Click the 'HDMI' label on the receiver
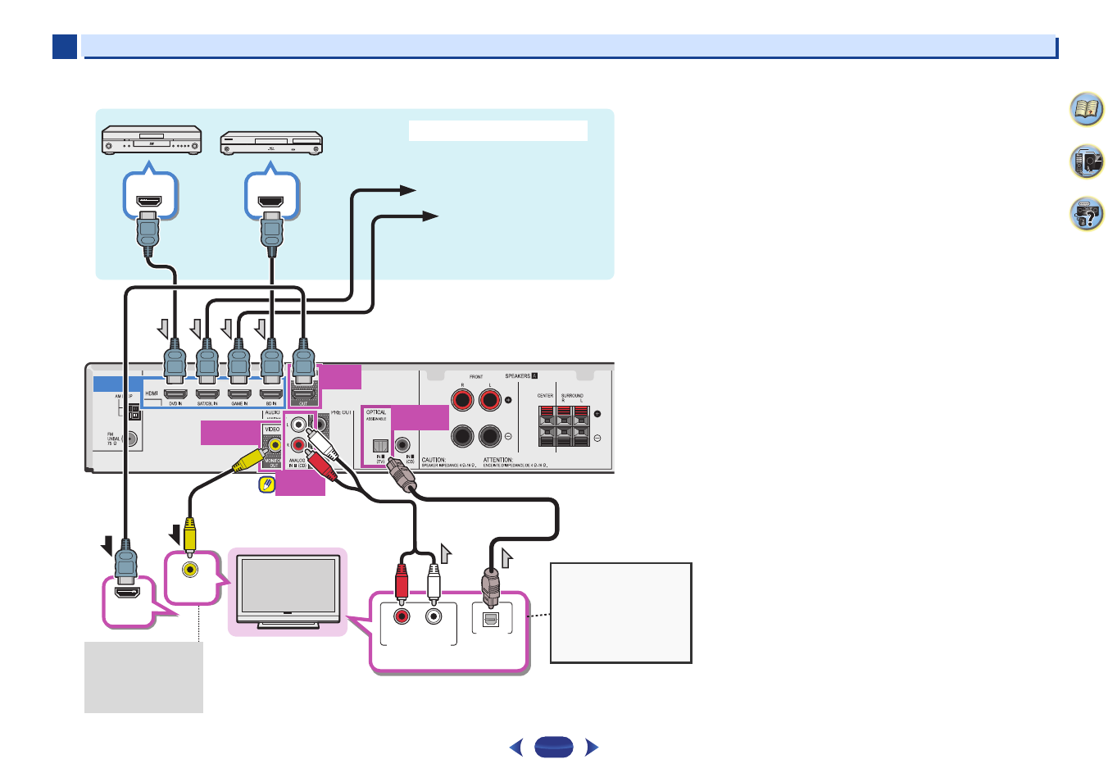Screen dimensions: 1108x782 (x=152, y=393)
